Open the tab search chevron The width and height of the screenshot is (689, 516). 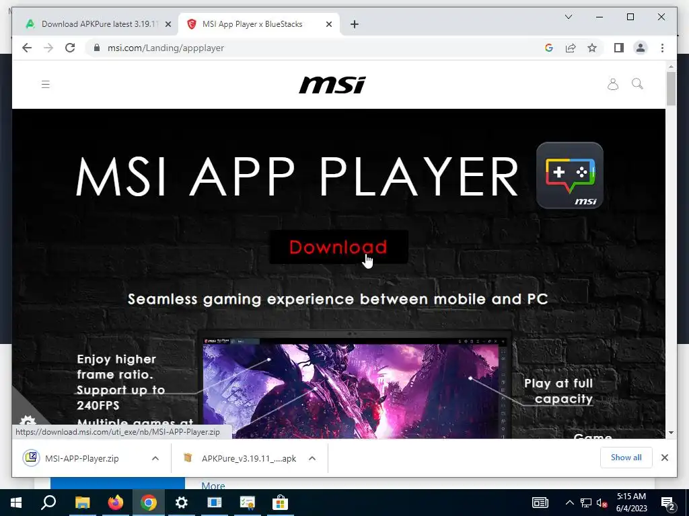568,17
